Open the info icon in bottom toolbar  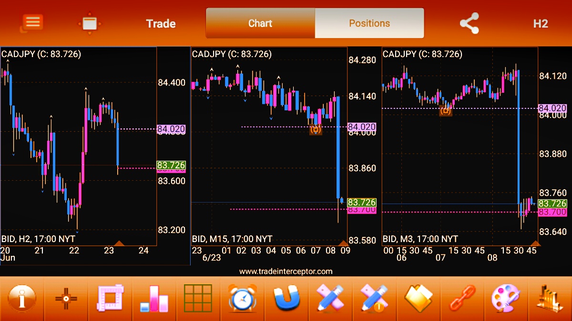[22, 299]
